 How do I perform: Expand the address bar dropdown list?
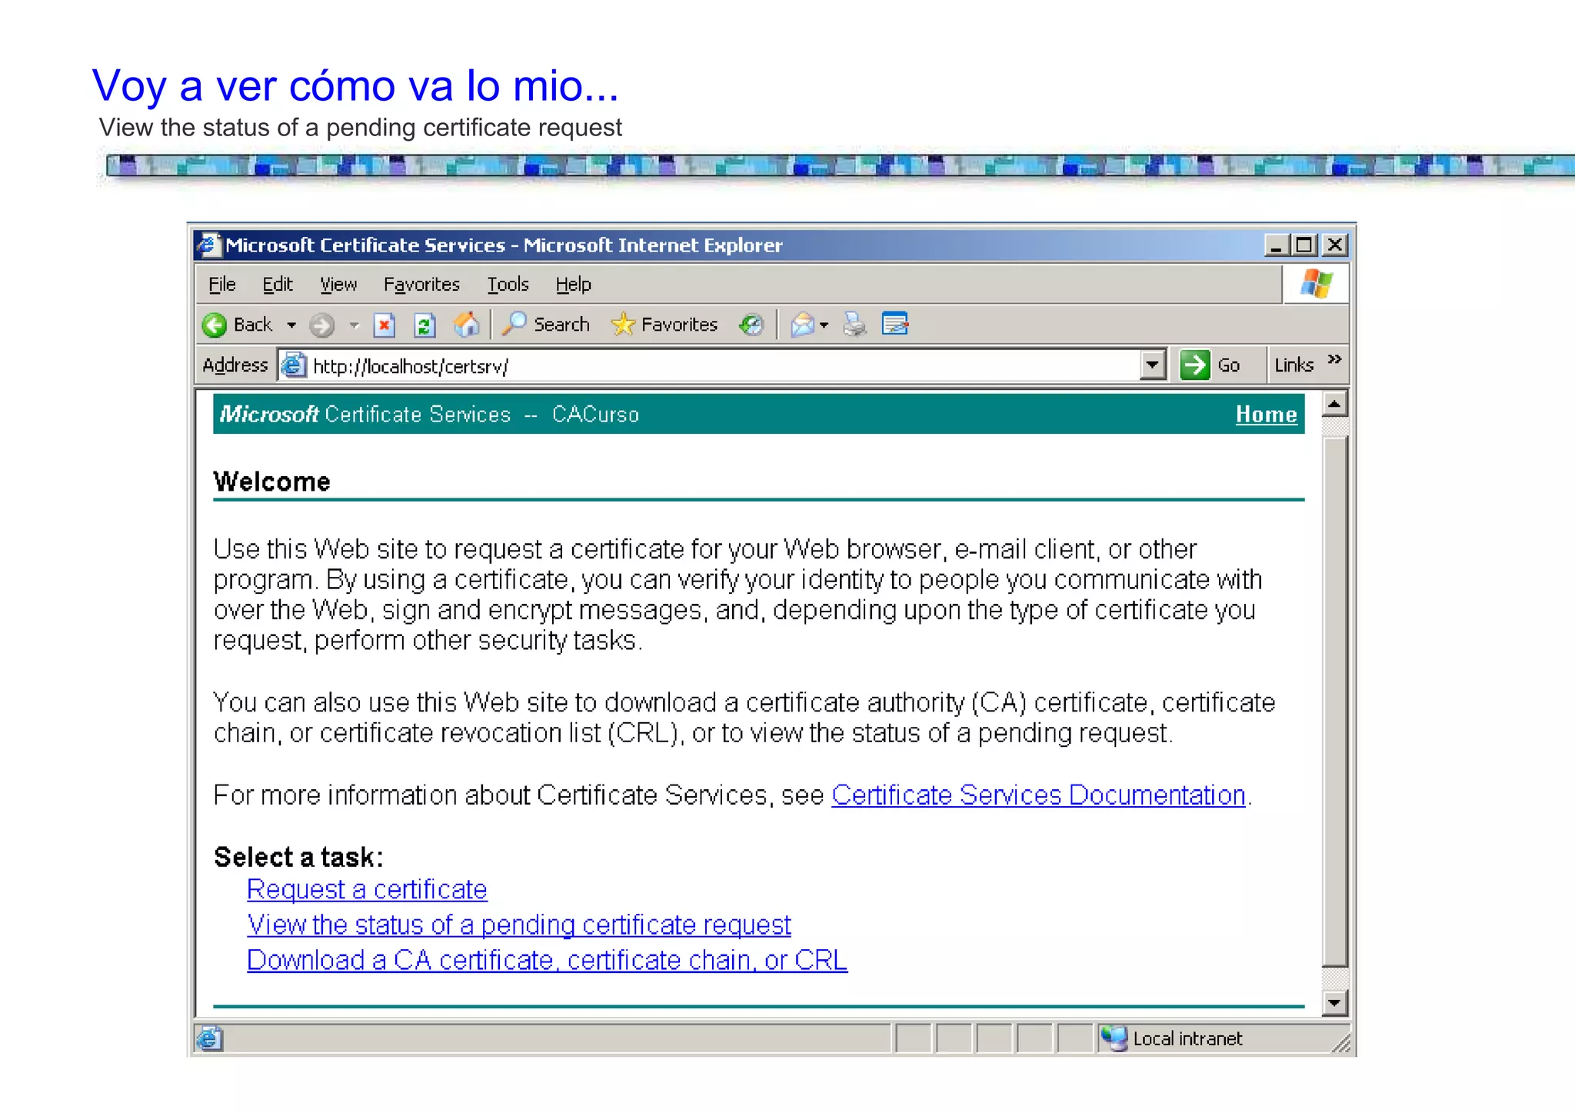[1152, 365]
